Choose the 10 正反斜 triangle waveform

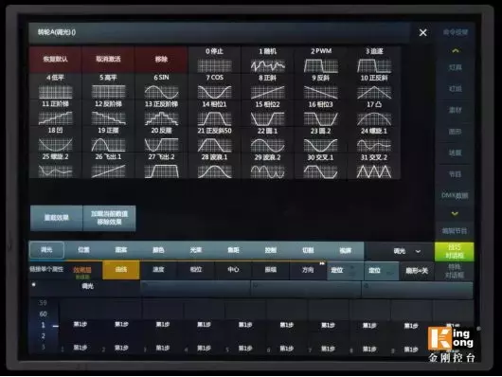coord(374,86)
